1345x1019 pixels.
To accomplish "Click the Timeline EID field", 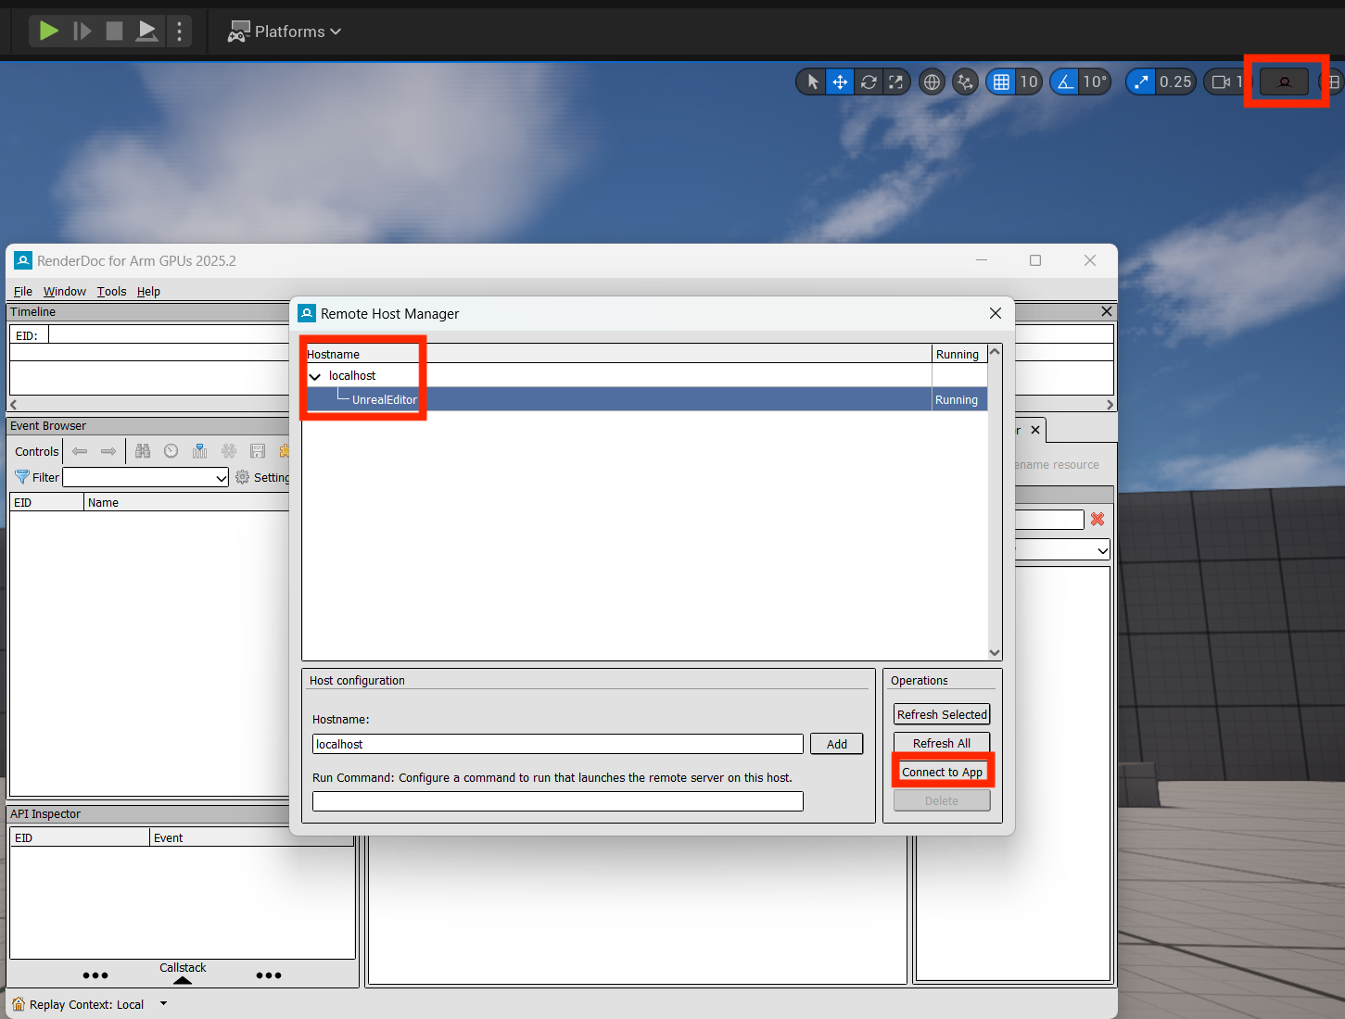I will (169, 335).
